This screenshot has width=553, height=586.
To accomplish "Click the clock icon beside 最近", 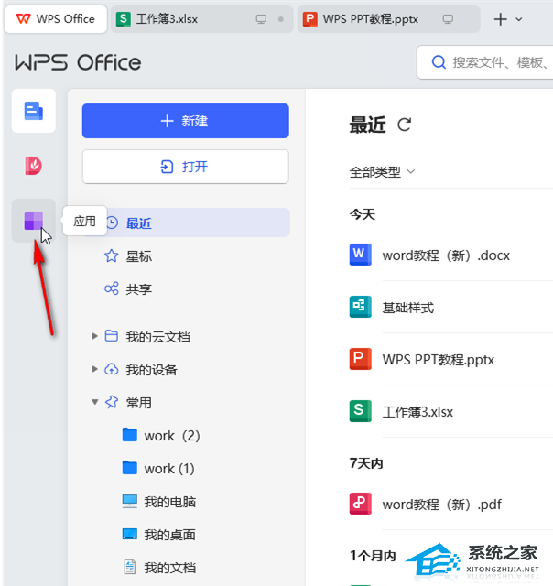I will coord(112,222).
